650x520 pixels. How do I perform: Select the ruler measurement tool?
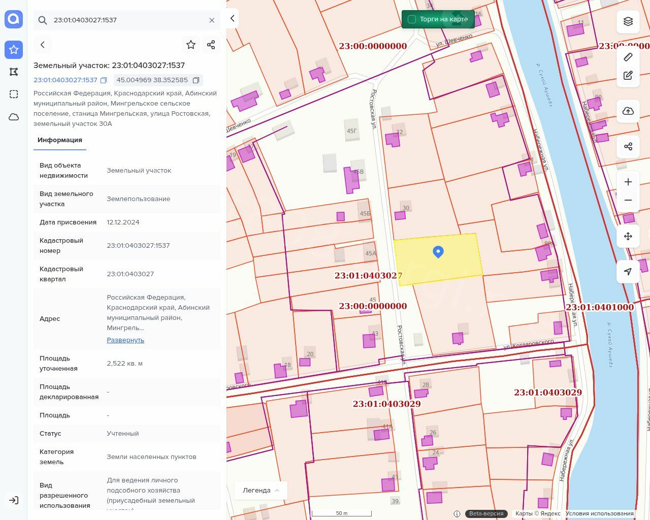pyautogui.click(x=628, y=57)
